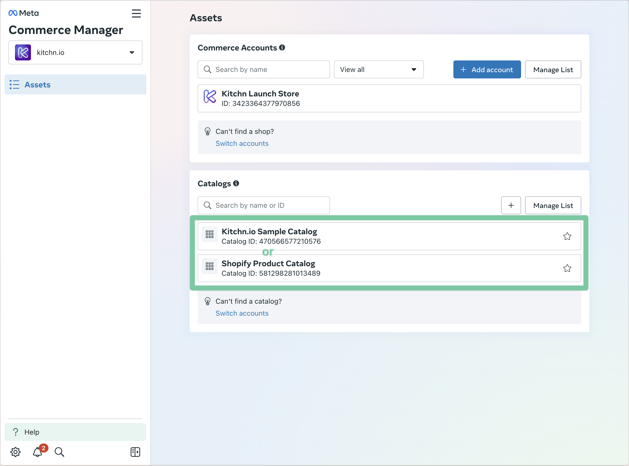Click the Add account button

click(x=487, y=69)
